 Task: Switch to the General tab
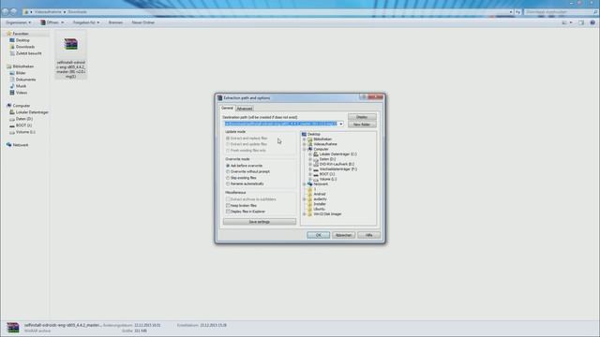(227, 109)
